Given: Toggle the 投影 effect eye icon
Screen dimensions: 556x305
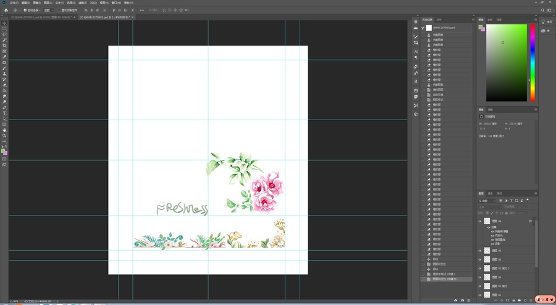Looking at the screenshot, I should coord(492,244).
